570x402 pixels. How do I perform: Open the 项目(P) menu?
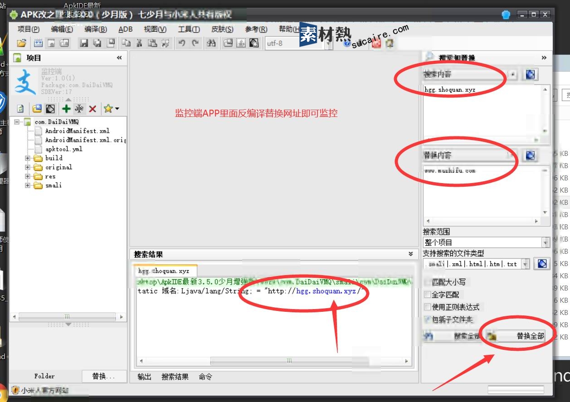point(29,29)
